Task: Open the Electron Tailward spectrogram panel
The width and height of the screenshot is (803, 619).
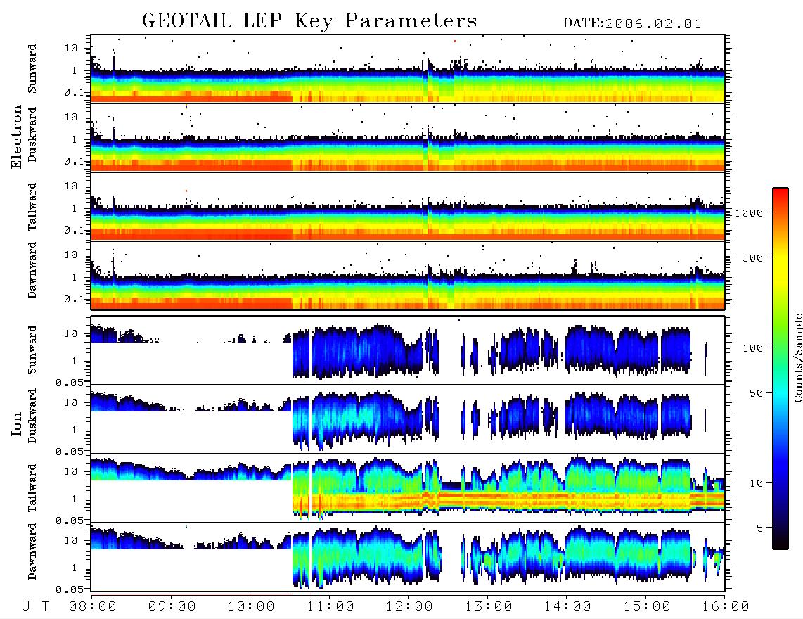Action: pyautogui.click(x=408, y=207)
